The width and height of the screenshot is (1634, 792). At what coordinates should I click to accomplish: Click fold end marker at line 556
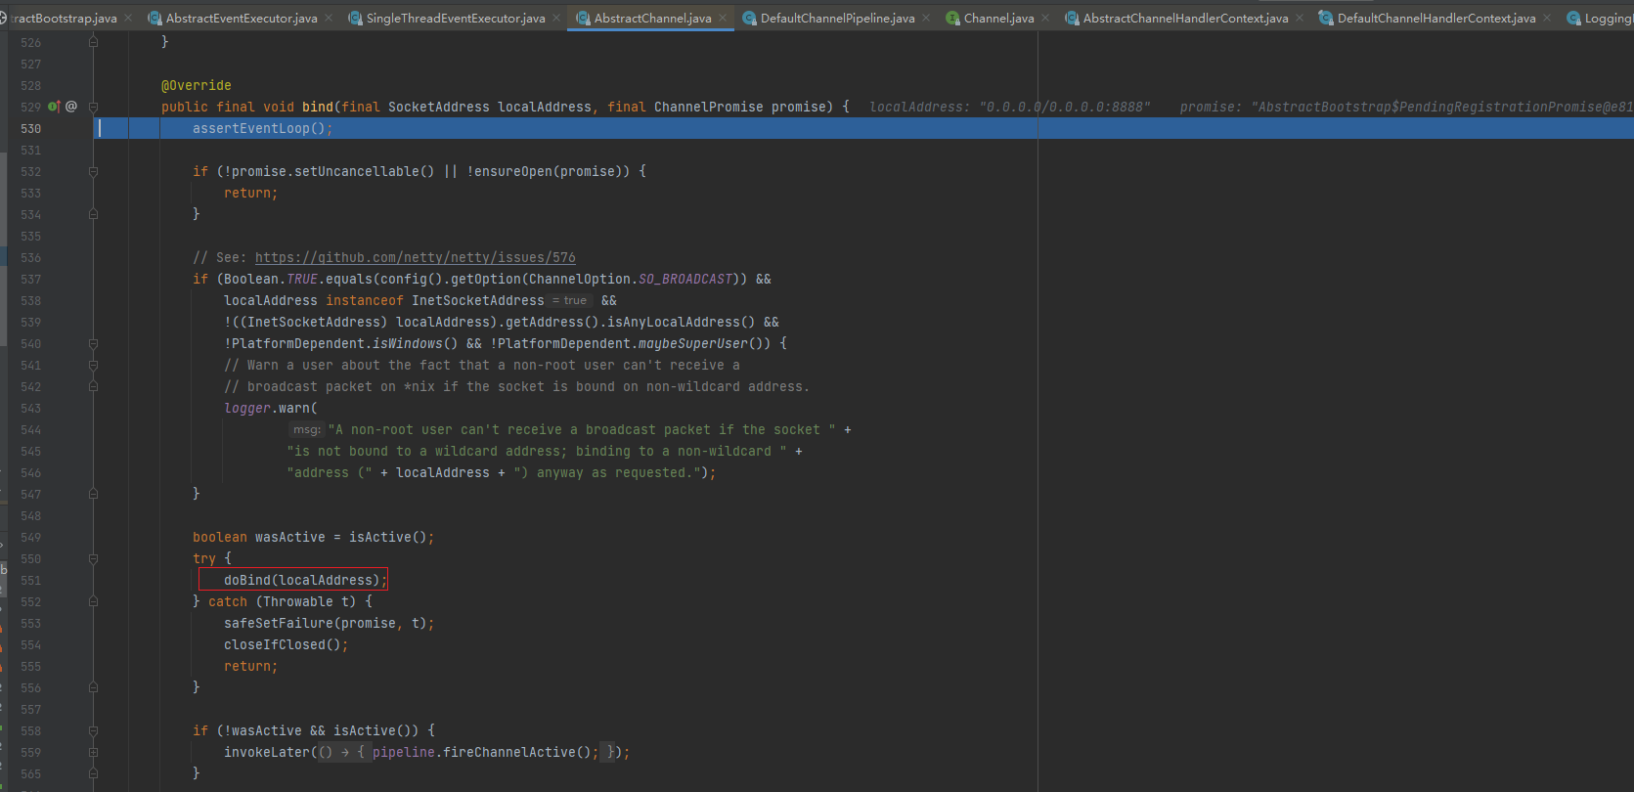click(x=93, y=687)
